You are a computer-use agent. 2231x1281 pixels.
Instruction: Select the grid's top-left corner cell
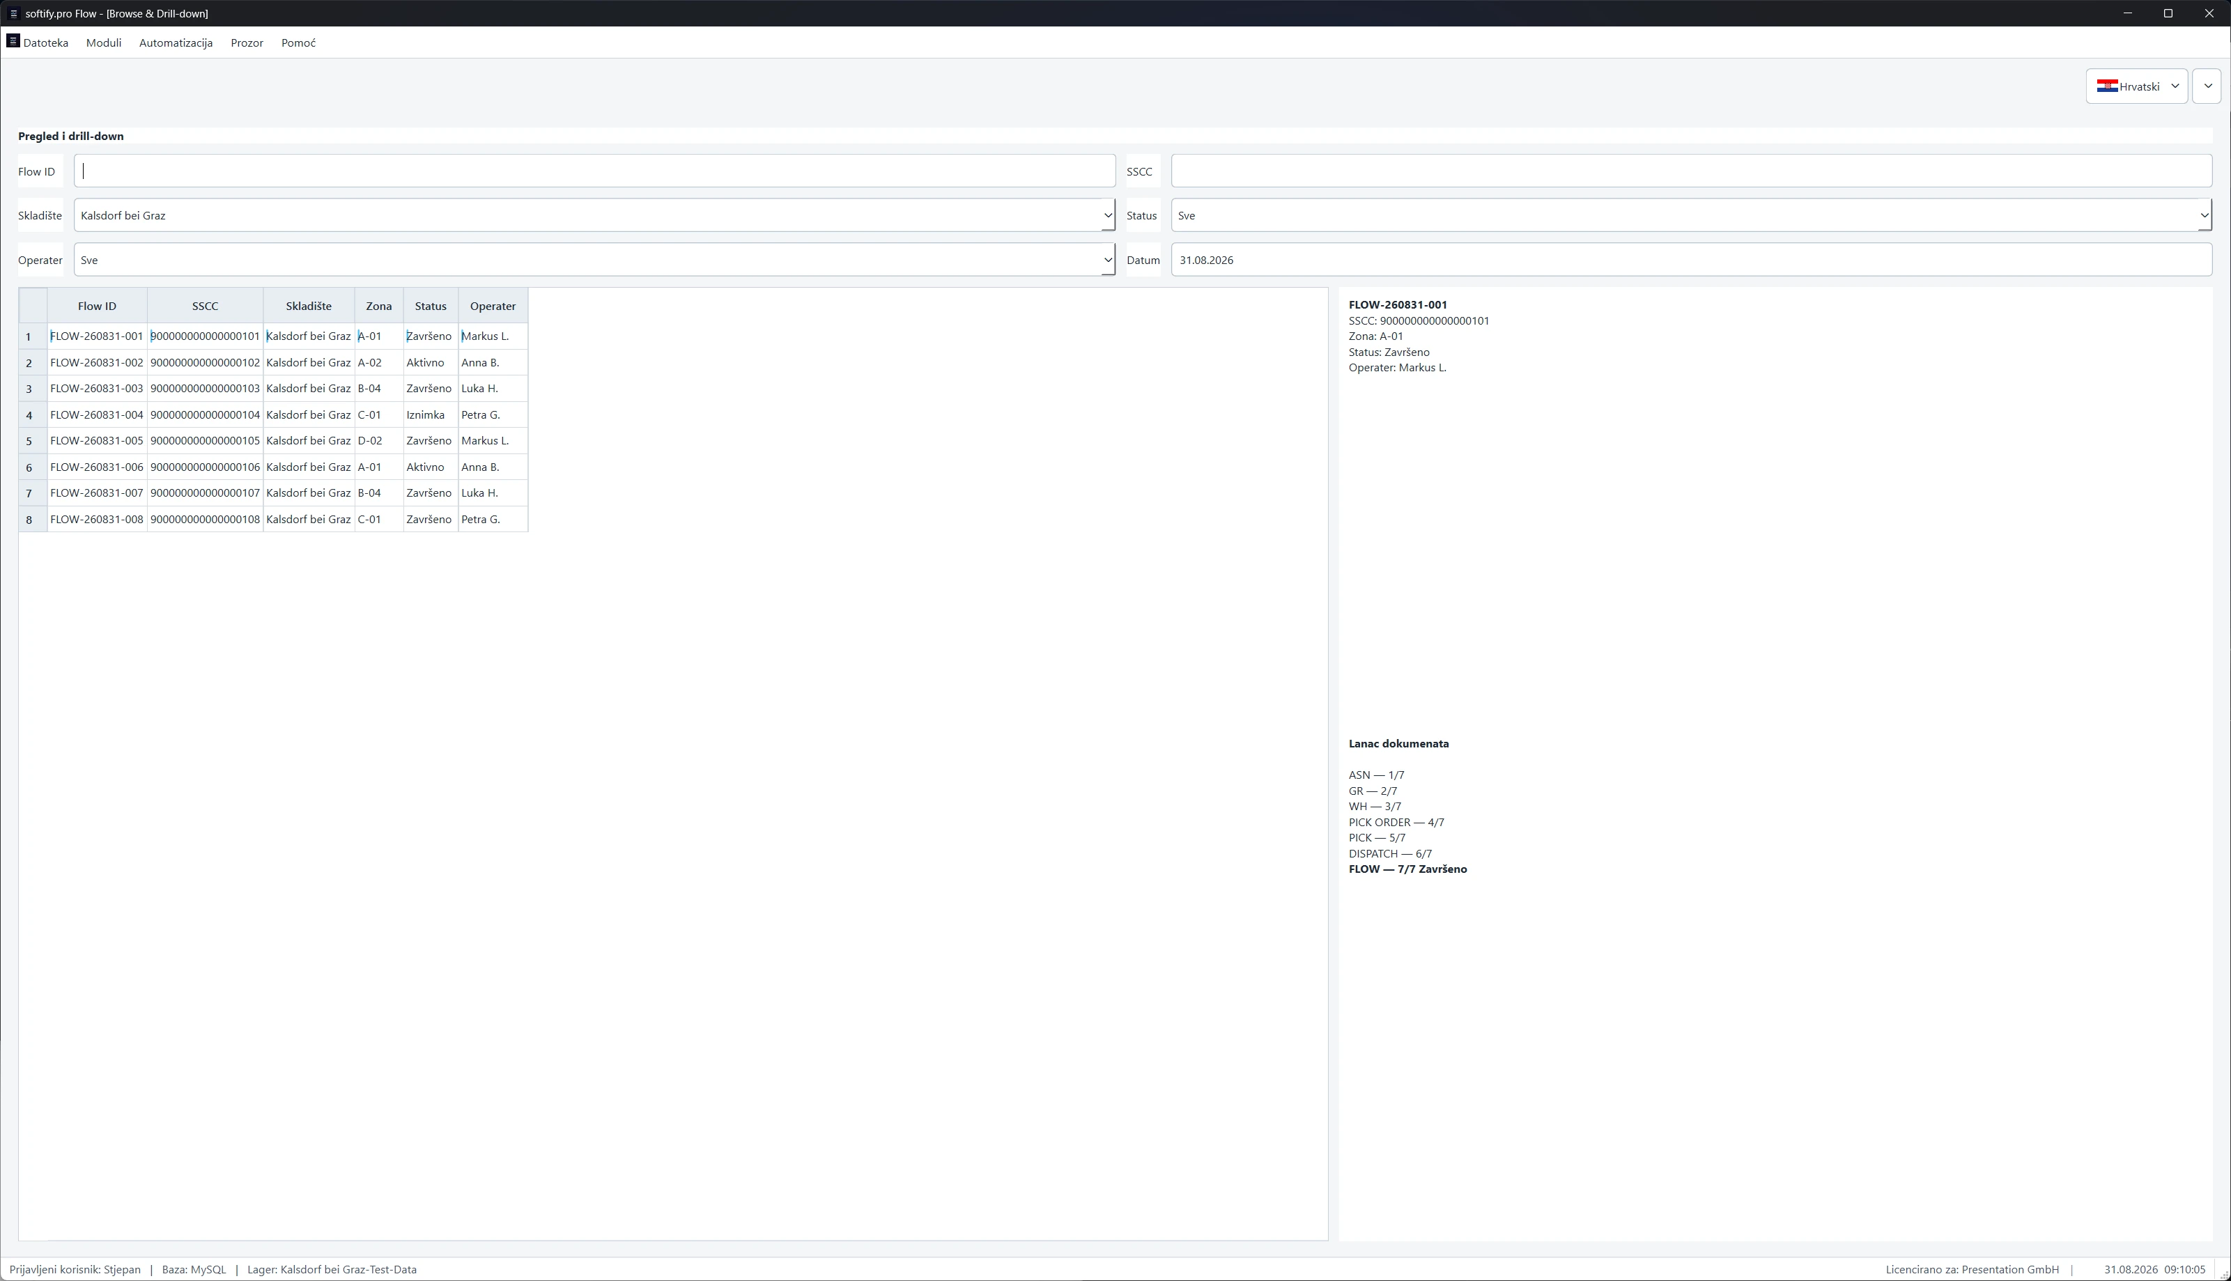click(x=33, y=306)
